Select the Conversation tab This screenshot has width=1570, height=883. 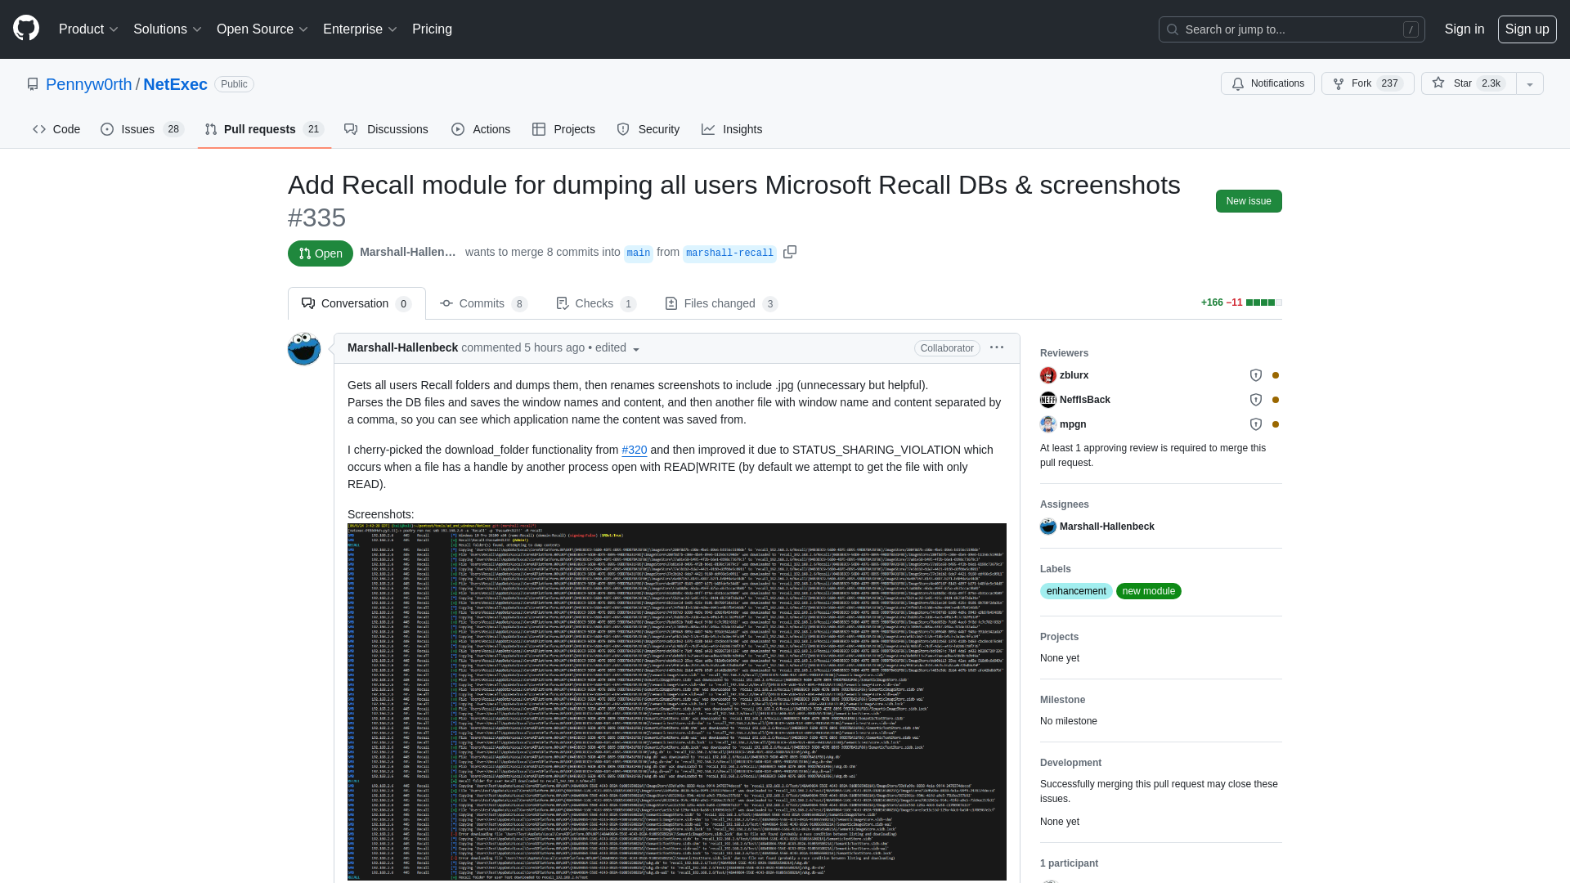click(x=357, y=303)
